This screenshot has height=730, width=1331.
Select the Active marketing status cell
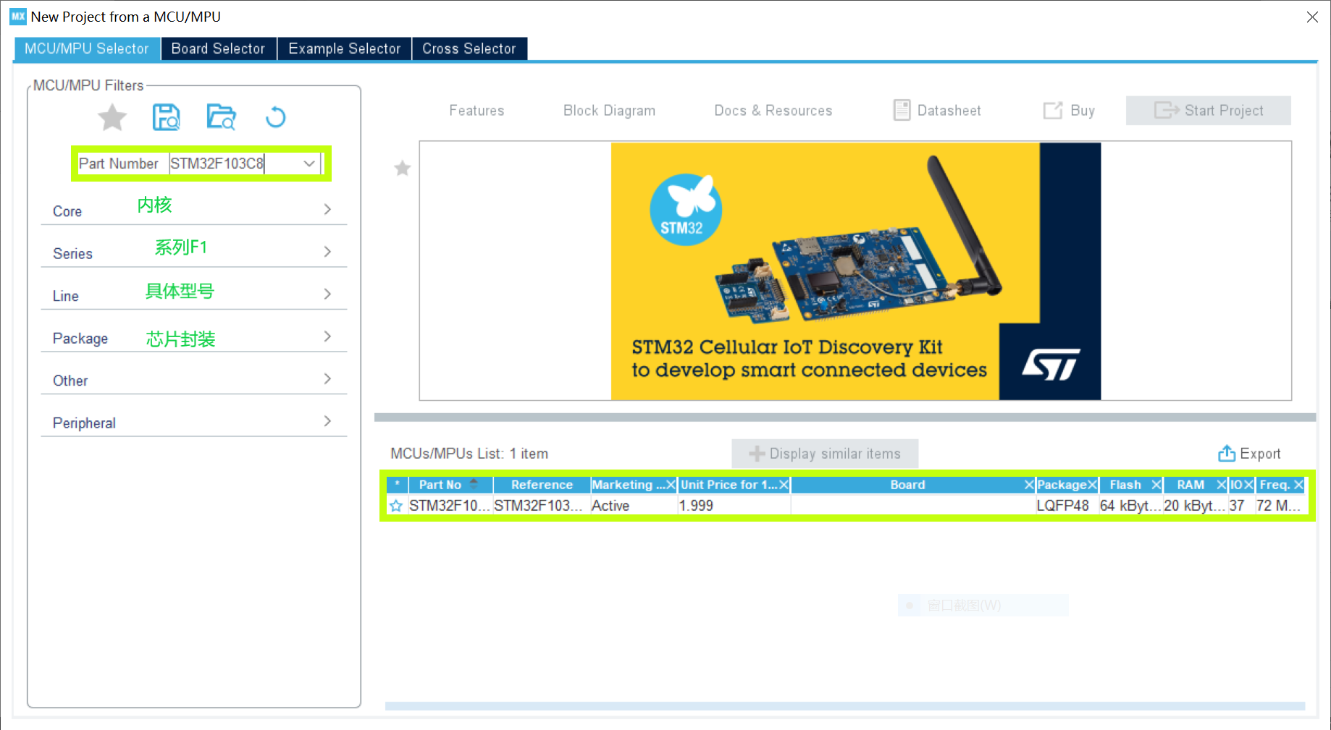pos(634,506)
